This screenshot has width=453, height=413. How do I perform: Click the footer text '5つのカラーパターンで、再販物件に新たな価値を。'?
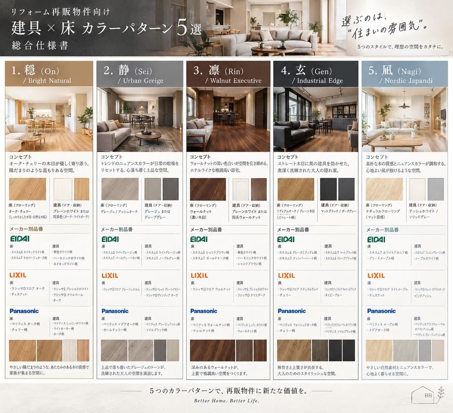(x=229, y=391)
